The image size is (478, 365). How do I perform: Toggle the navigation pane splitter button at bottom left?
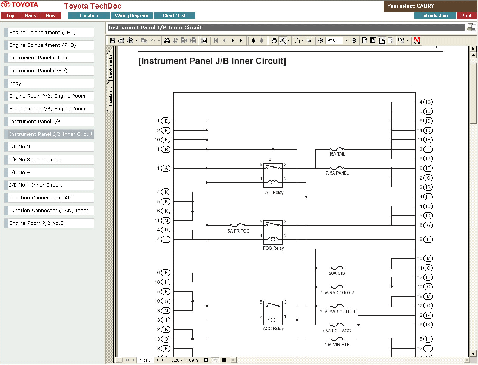click(119, 360)
